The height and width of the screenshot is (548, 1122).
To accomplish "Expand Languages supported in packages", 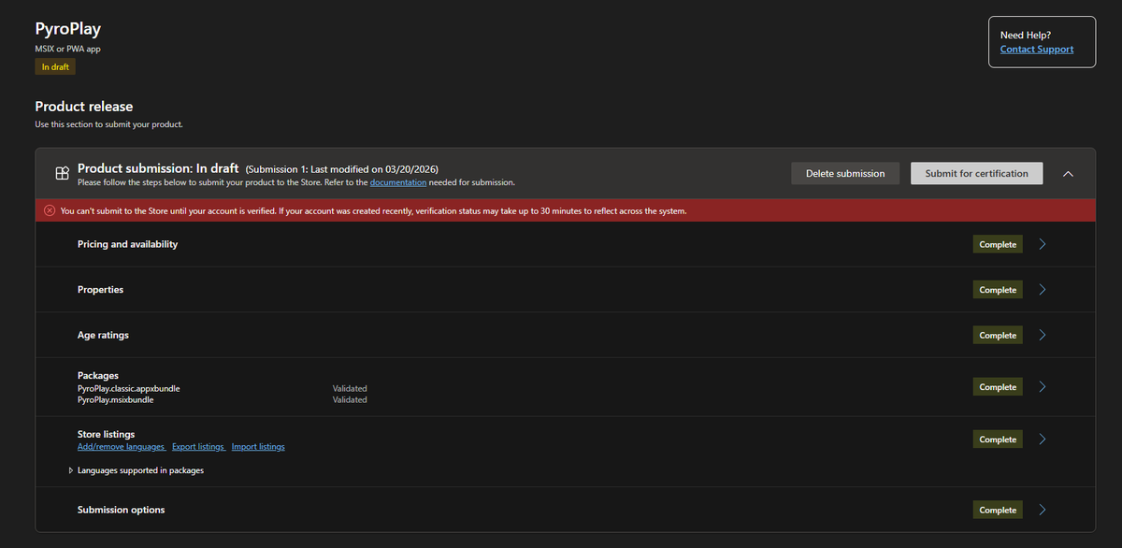I will pyautogui.click(x=71, y=470).
